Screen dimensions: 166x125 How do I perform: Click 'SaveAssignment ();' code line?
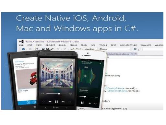point(114,108)
